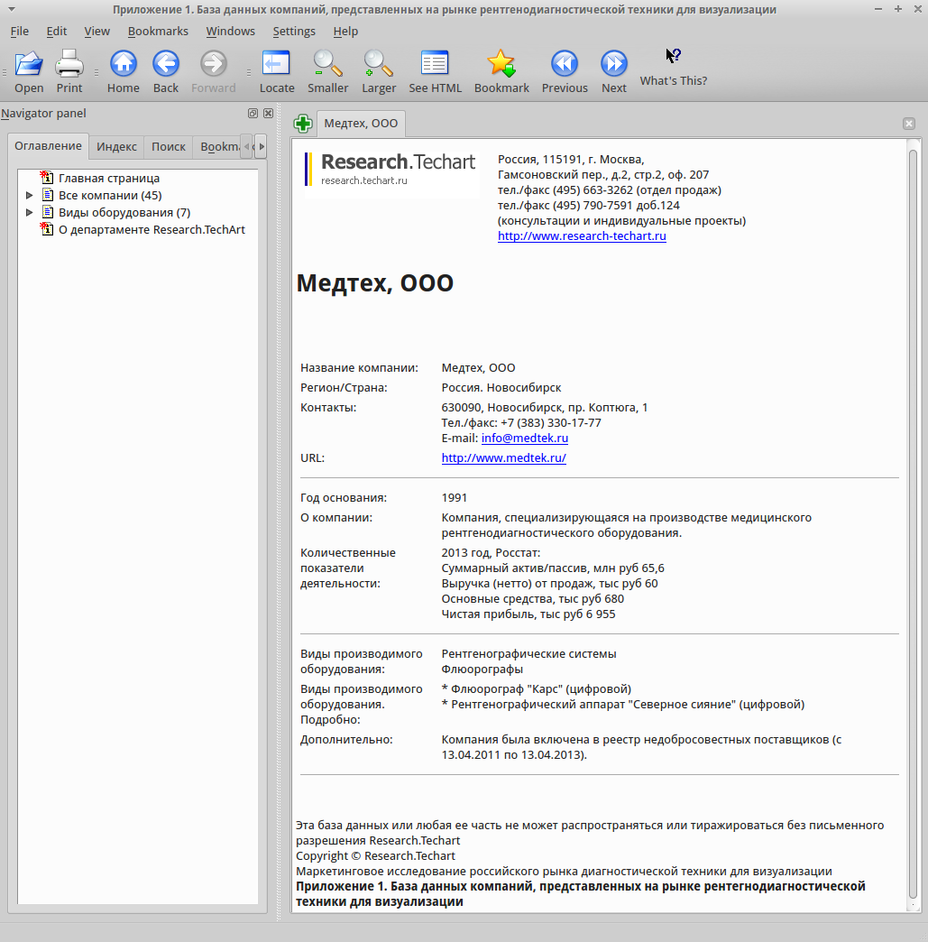Click the Россия. Новосибирск region value

click(501, 387)
